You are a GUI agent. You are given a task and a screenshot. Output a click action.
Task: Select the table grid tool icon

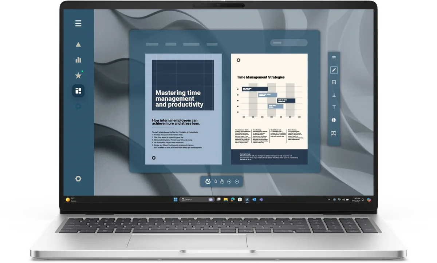(x=334, y=83)
